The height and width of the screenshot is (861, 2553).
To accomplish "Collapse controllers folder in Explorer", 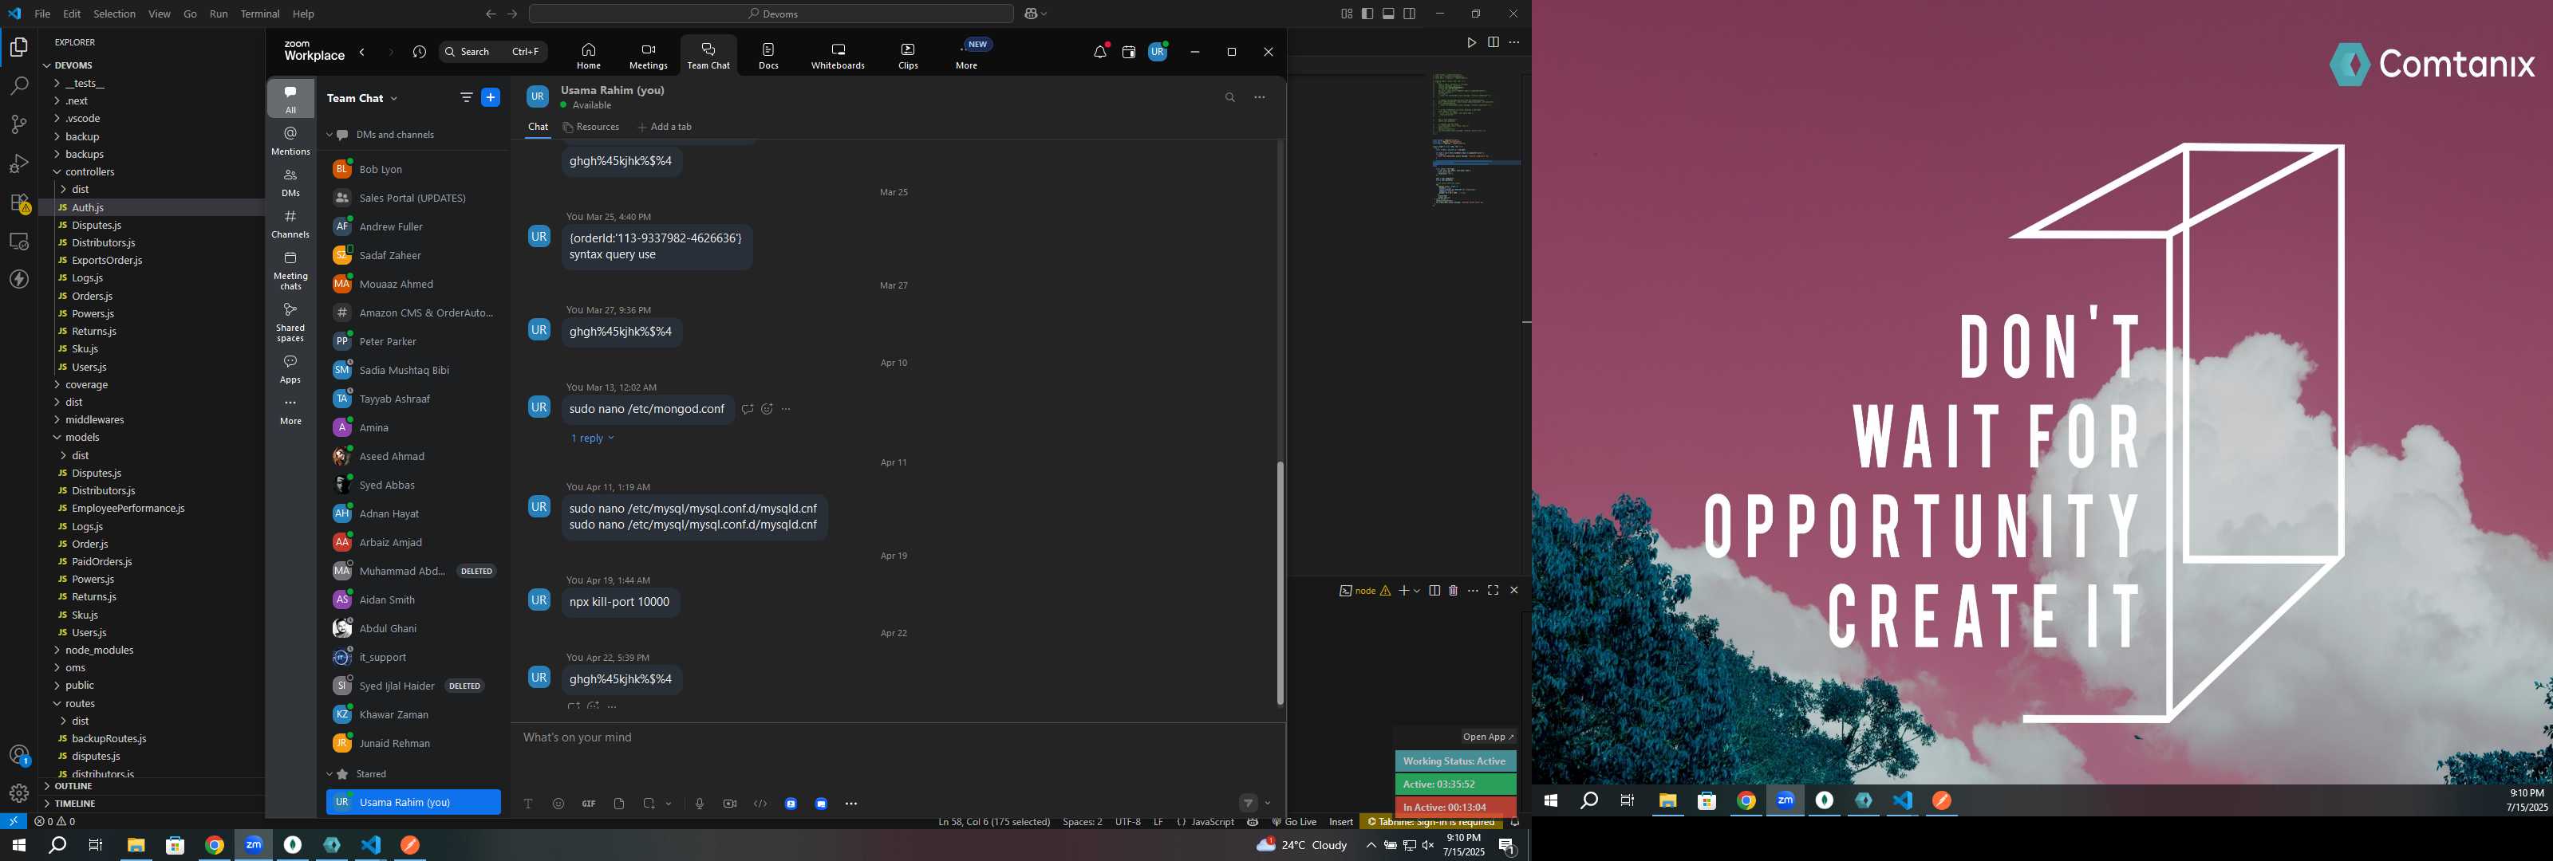I will (89, 171).
